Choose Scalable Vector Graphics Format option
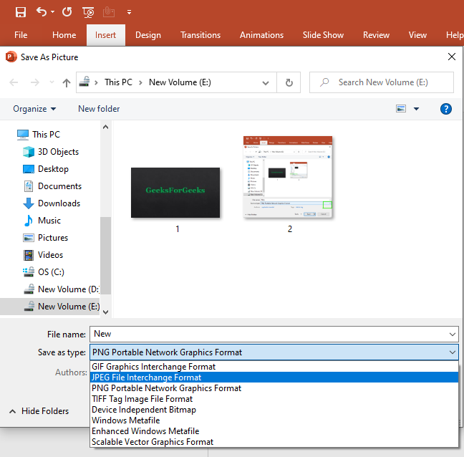The height and width of the screenshot is (457, 464). (x=152, y=442)
